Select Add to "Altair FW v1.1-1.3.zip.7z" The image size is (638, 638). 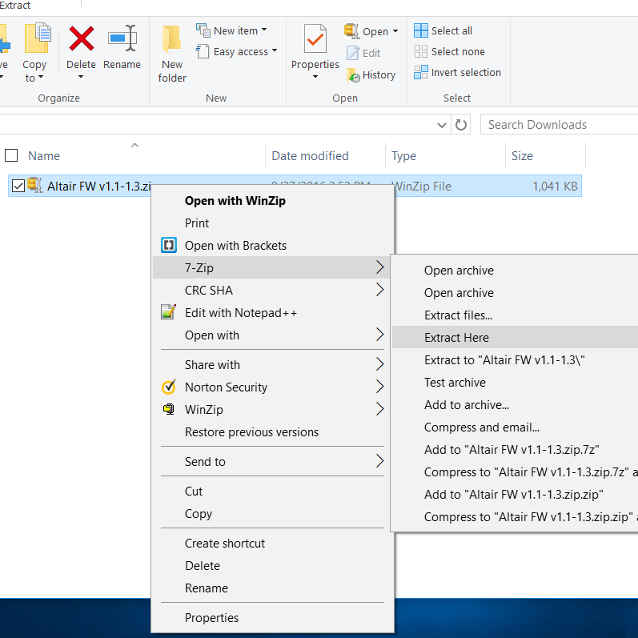pyautogui.click(x=515, y=449)
